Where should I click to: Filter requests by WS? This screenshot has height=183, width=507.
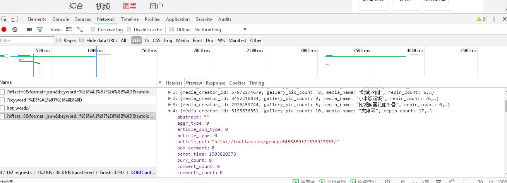click(221, 40)
